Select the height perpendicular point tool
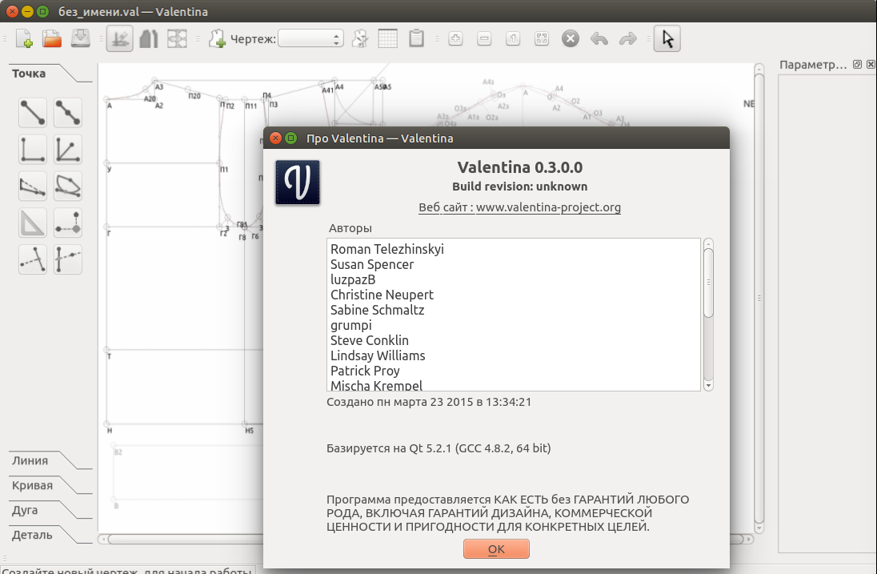Viewport: 877px width, 574px height. pyautogui.click(x=33, y=259)
